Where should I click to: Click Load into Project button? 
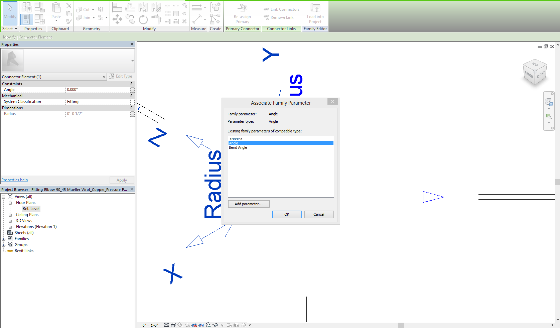315,13
